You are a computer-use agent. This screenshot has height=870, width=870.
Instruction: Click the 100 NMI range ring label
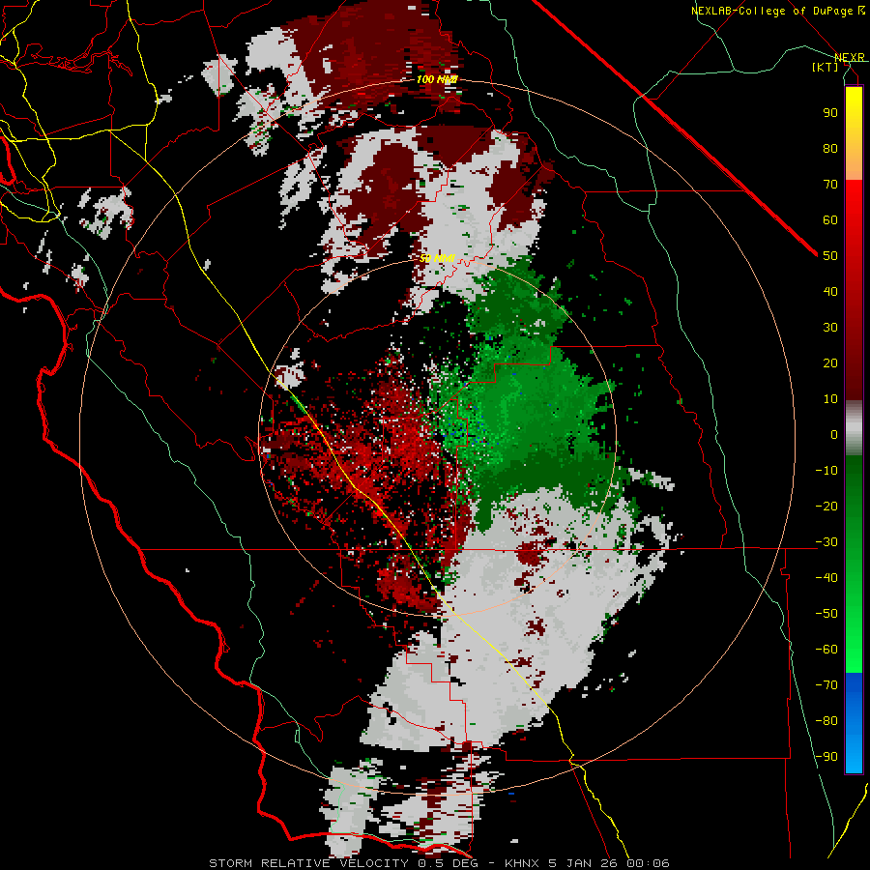point(437,79)
